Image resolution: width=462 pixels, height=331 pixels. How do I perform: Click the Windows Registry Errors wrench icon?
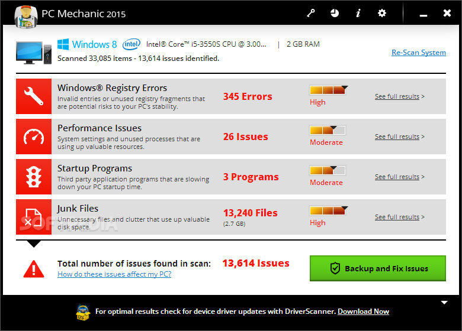click(34, 96)
